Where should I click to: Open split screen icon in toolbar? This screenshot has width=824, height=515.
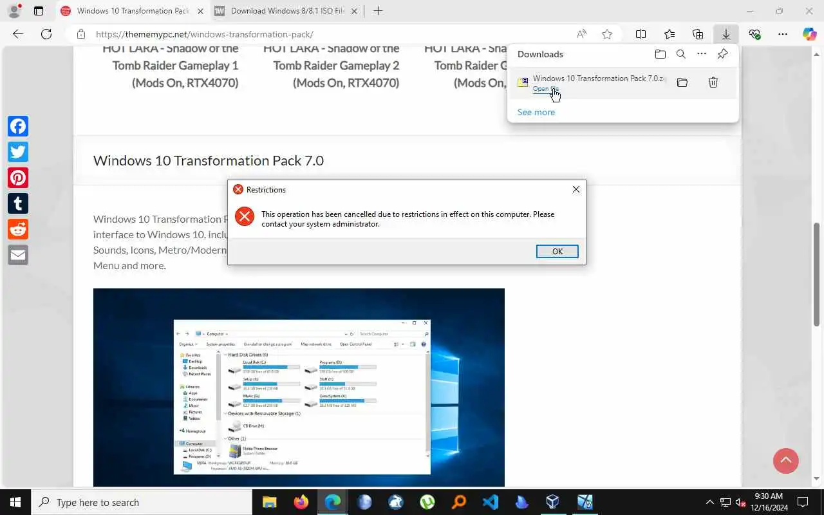pyautogui.click(x=641, y=34)
